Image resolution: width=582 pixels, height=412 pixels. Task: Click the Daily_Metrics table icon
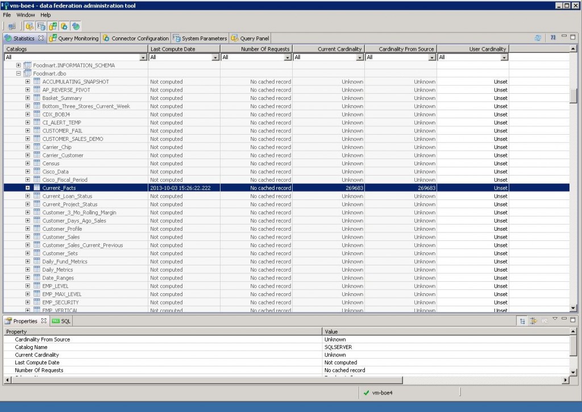point(37,269)
